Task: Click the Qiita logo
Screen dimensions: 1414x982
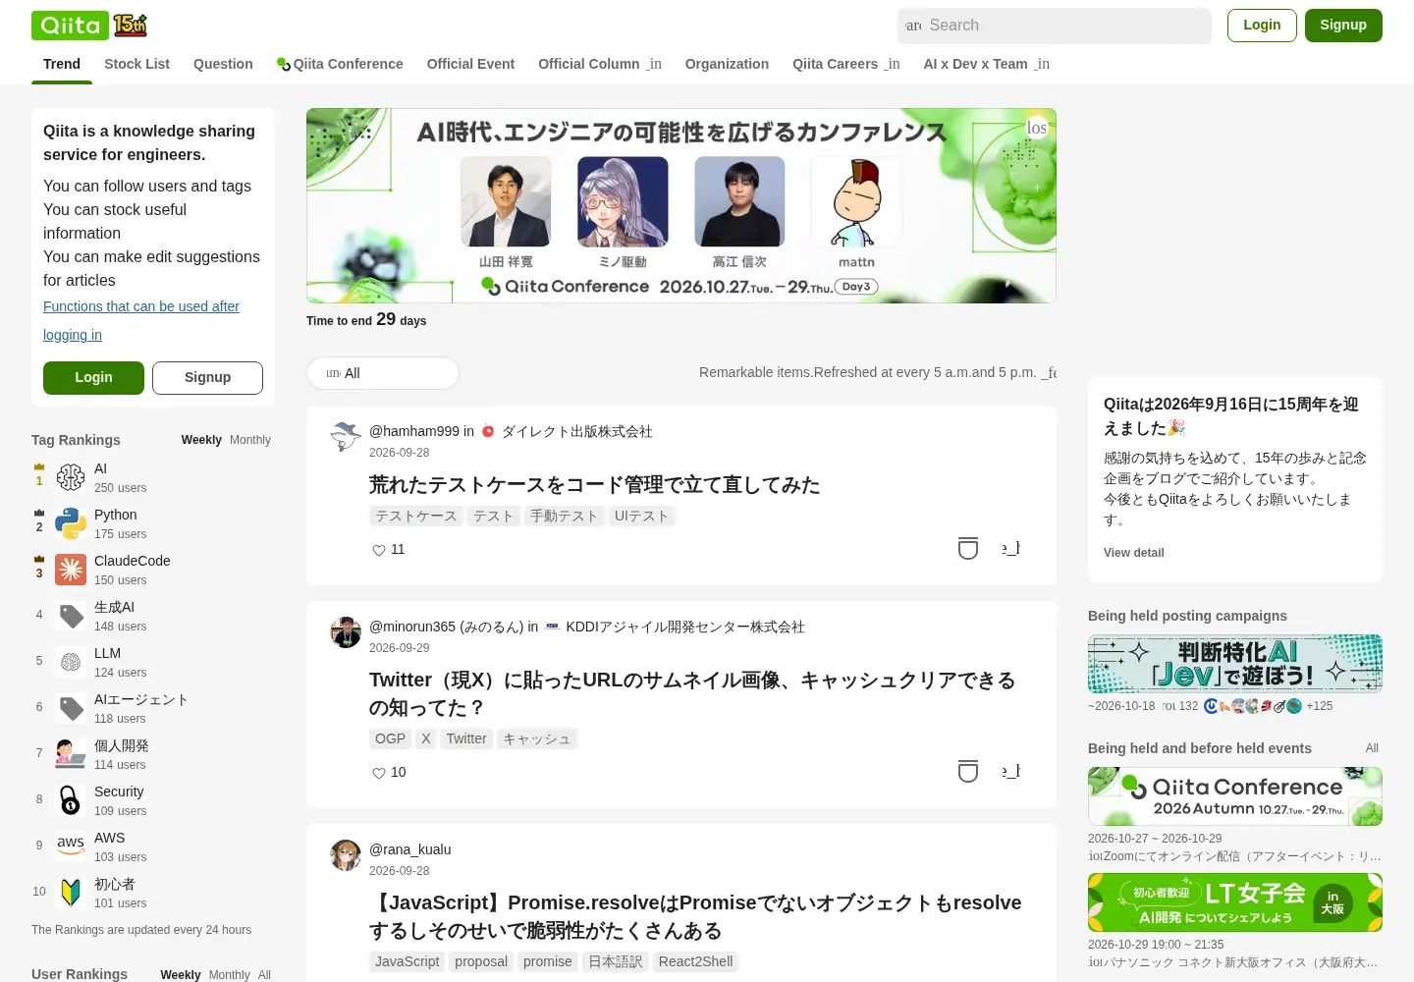Action: [70, 26]
